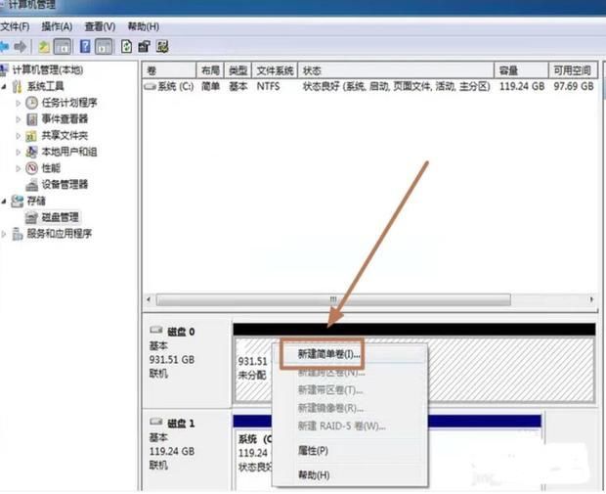Open the View (查看) menu
The image size is (606, 494).
pyautogui.click(x=99, y=26)
